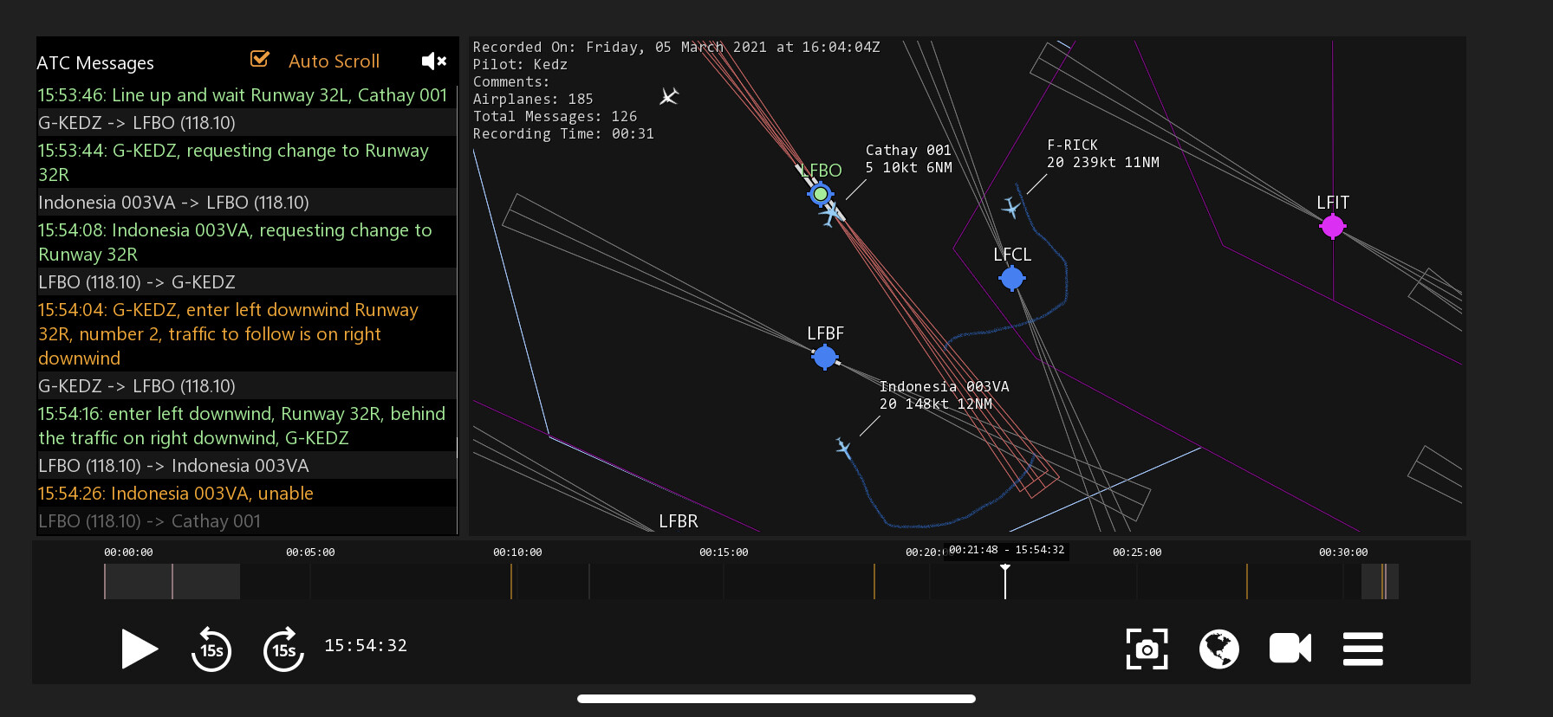Viewport: 1553px width, 717px height.
Task: Jump to 00:30:00 on the timeline
Action: [1343, 552]
